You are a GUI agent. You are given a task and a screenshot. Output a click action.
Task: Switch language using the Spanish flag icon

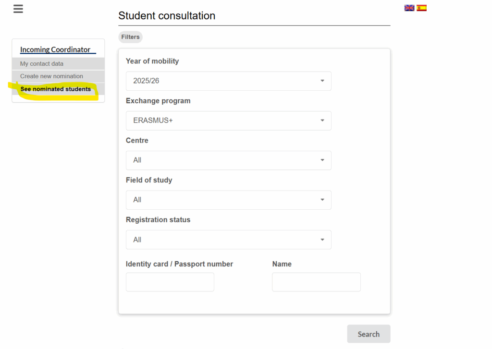pos(421,8)
